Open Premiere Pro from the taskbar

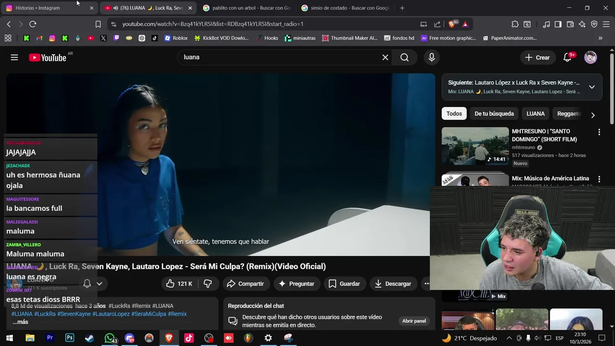[x=49, y=338]
